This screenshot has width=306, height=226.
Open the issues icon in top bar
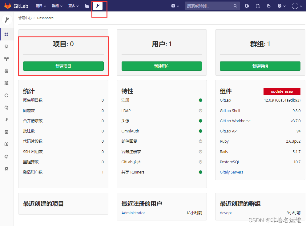pyautogui.click(x=247, y=6)
